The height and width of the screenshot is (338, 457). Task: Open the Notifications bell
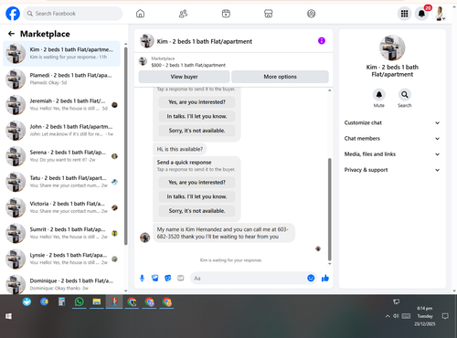(421, 14)
